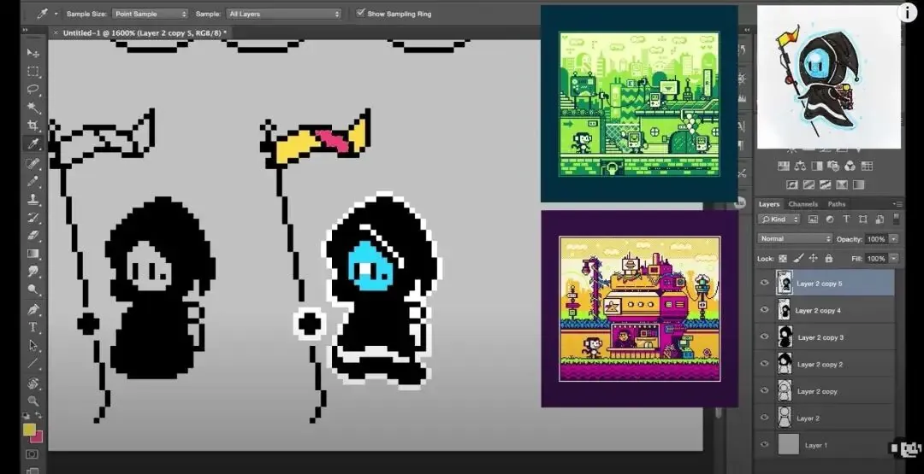The width and height of the screenshot is (924, 474).
Task: Click the yellow foreground color swatch
Action: click(x=29, y=430)
